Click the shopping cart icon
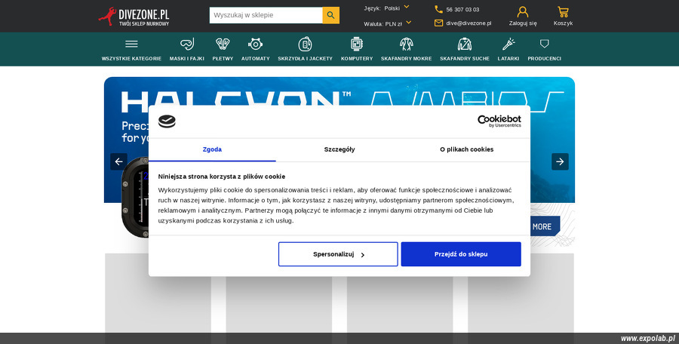 coord(563,12)
